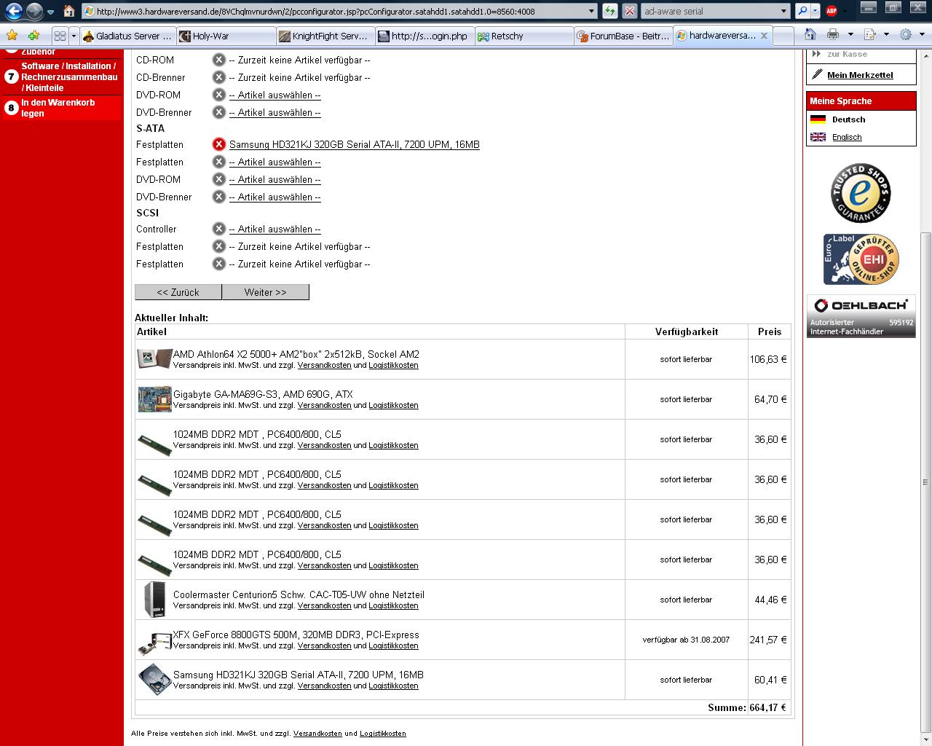This screenshot has width=932, height=746.
Task: Open the selected Samsung HD321KJ 320GB link
Action: point(354,144)
